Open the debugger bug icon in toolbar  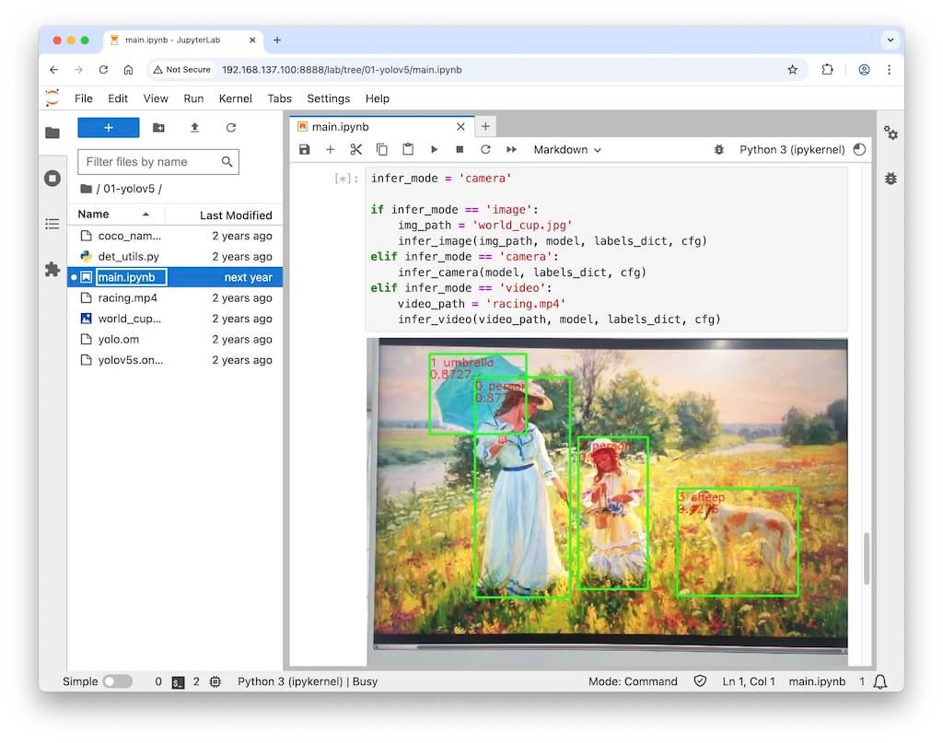click(719, 150)
